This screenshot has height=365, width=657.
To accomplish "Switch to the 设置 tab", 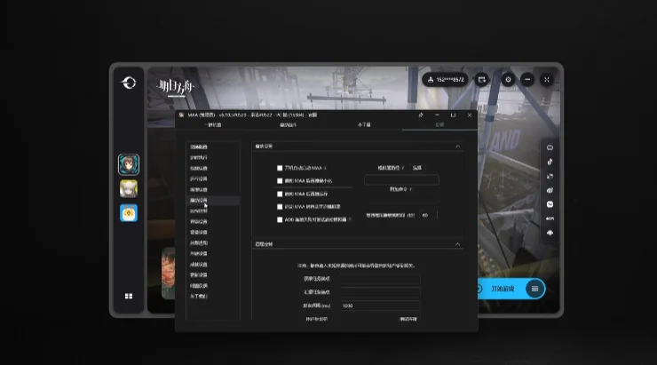I will click(x=439, y=125).
